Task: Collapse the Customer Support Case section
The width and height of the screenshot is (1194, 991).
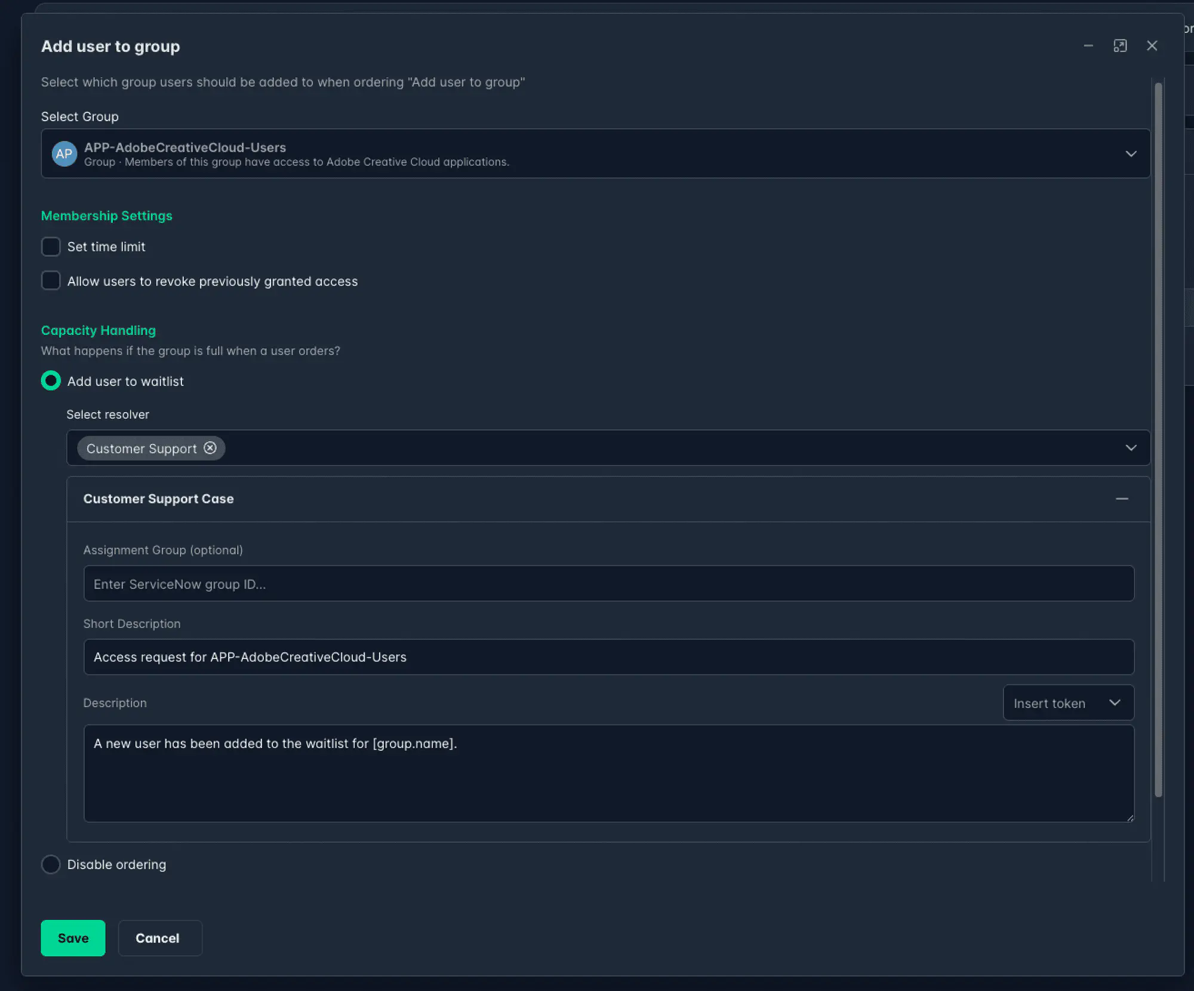Action: click(x=1123, y=499)
